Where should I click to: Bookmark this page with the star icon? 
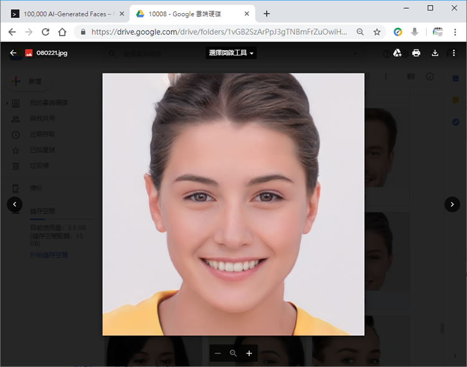377,32
